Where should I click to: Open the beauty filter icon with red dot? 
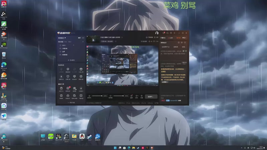pos(131,96)
